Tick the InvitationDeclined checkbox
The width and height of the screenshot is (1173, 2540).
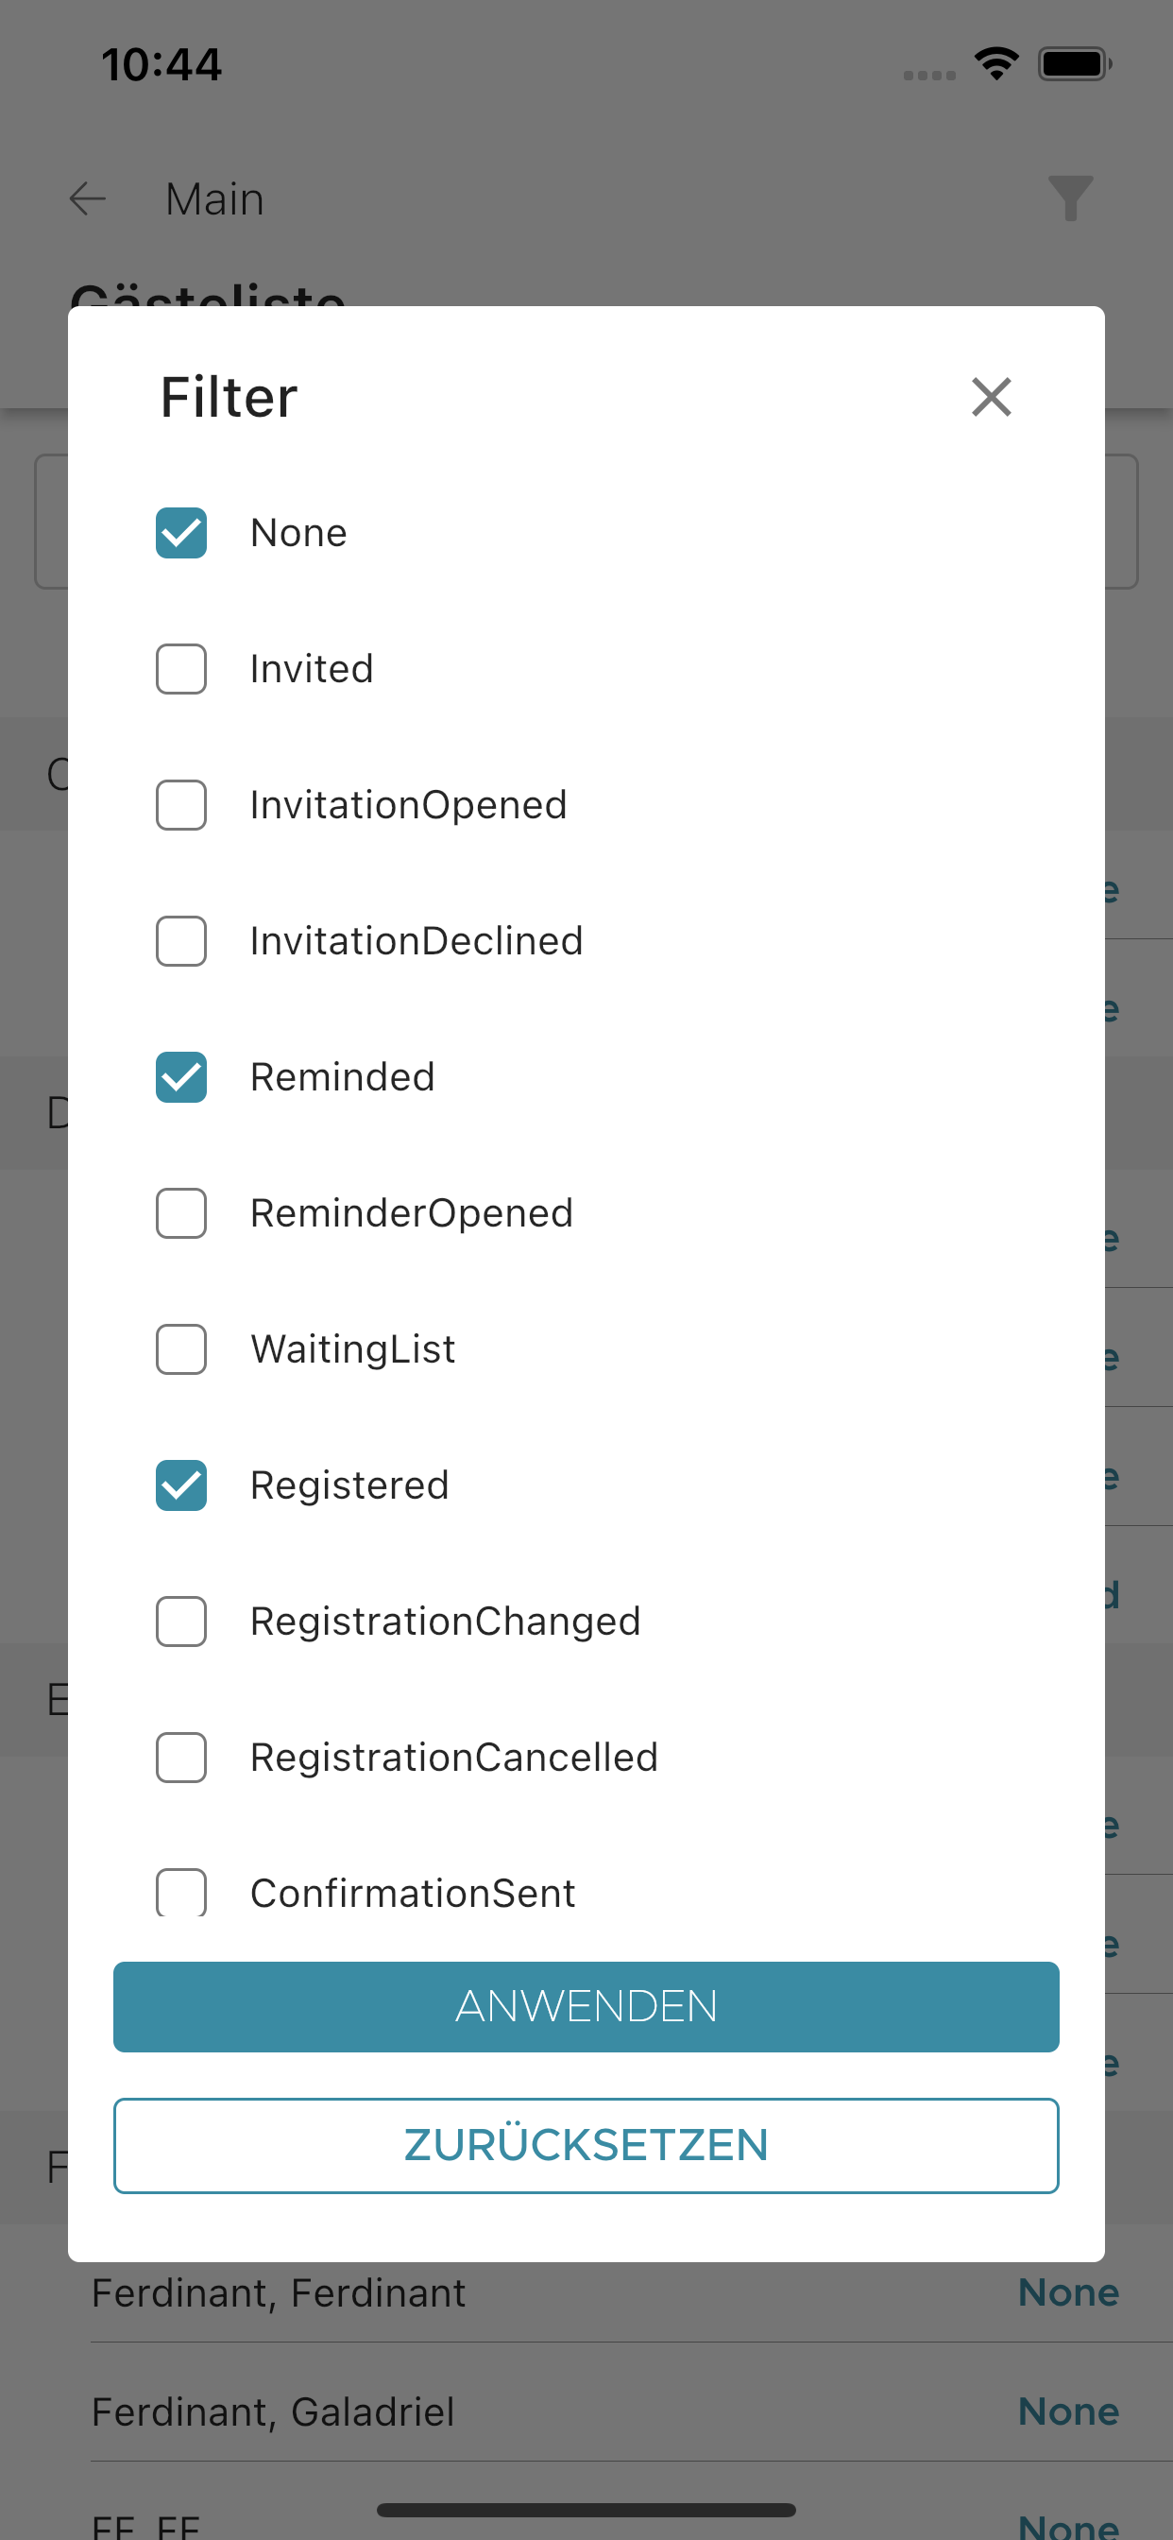coord(181,942)
